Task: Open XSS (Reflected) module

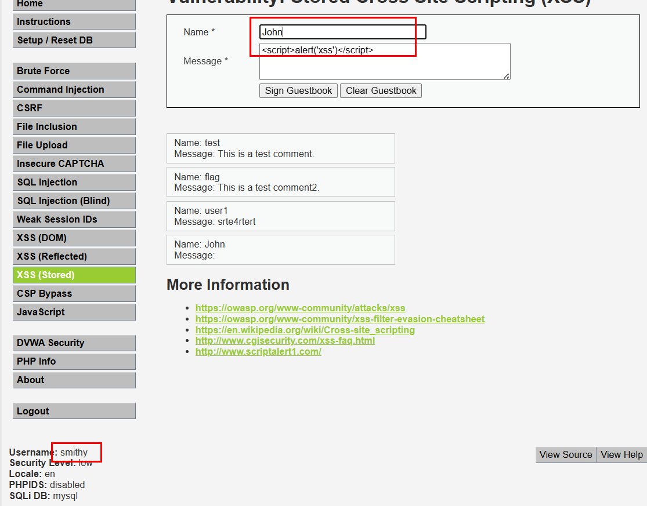Action: click(74, 256)
